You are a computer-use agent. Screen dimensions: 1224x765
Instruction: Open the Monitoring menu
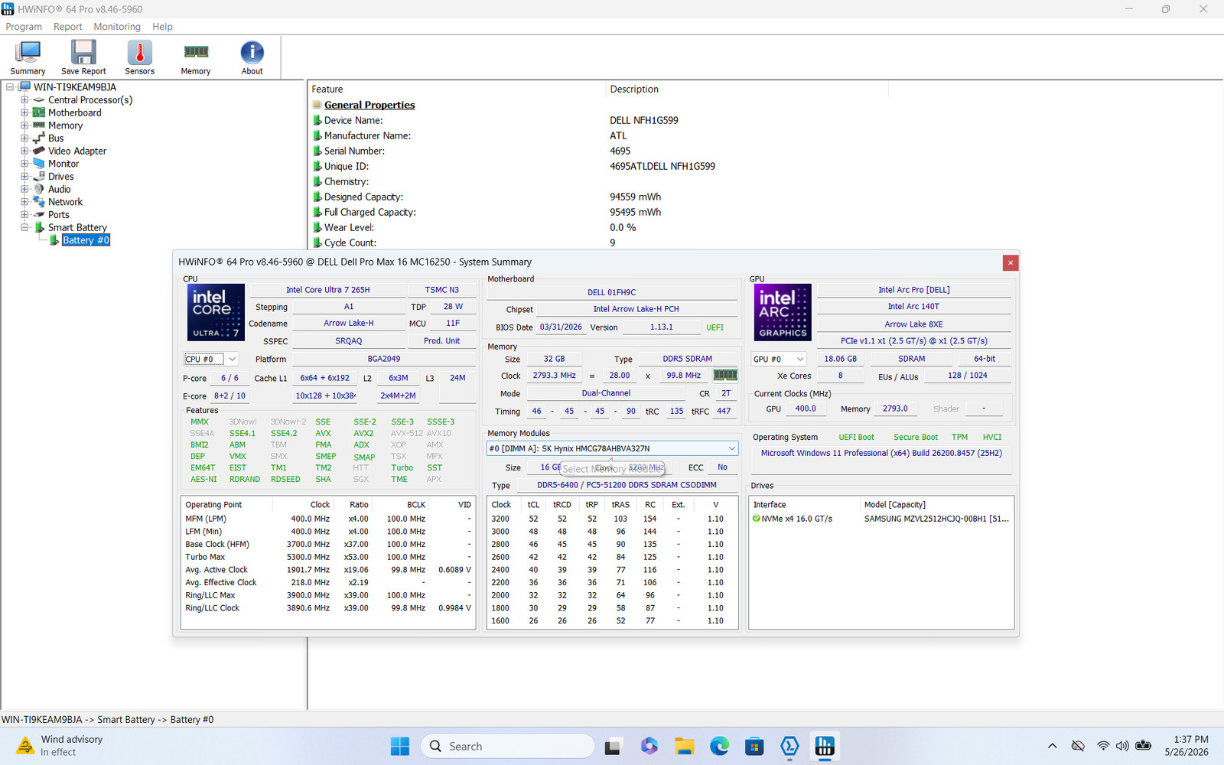(117, 27)
